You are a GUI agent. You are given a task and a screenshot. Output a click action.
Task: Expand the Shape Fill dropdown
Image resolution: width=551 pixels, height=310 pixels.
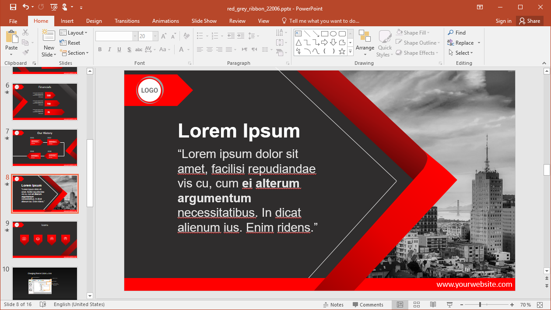pos(428,32)
